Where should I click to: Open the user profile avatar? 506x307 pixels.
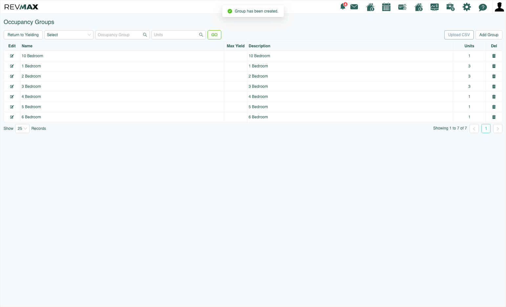[499, 7]
